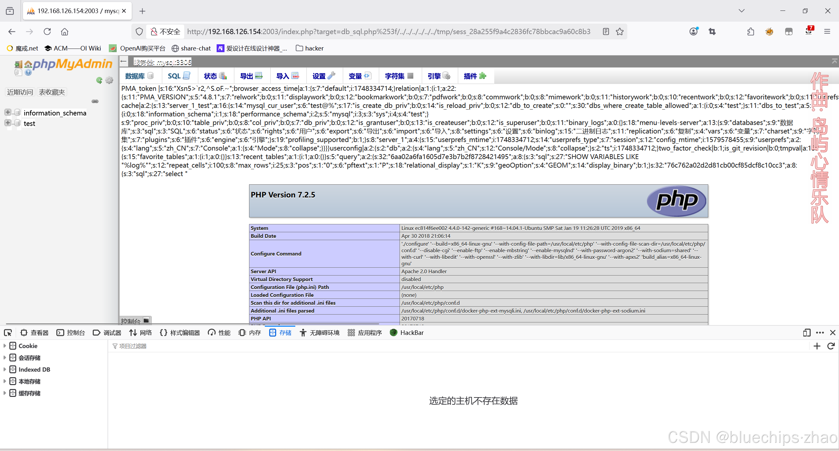Open the HackBar devtools panel
The image size is (839, 451).
[x=407, y=333]
